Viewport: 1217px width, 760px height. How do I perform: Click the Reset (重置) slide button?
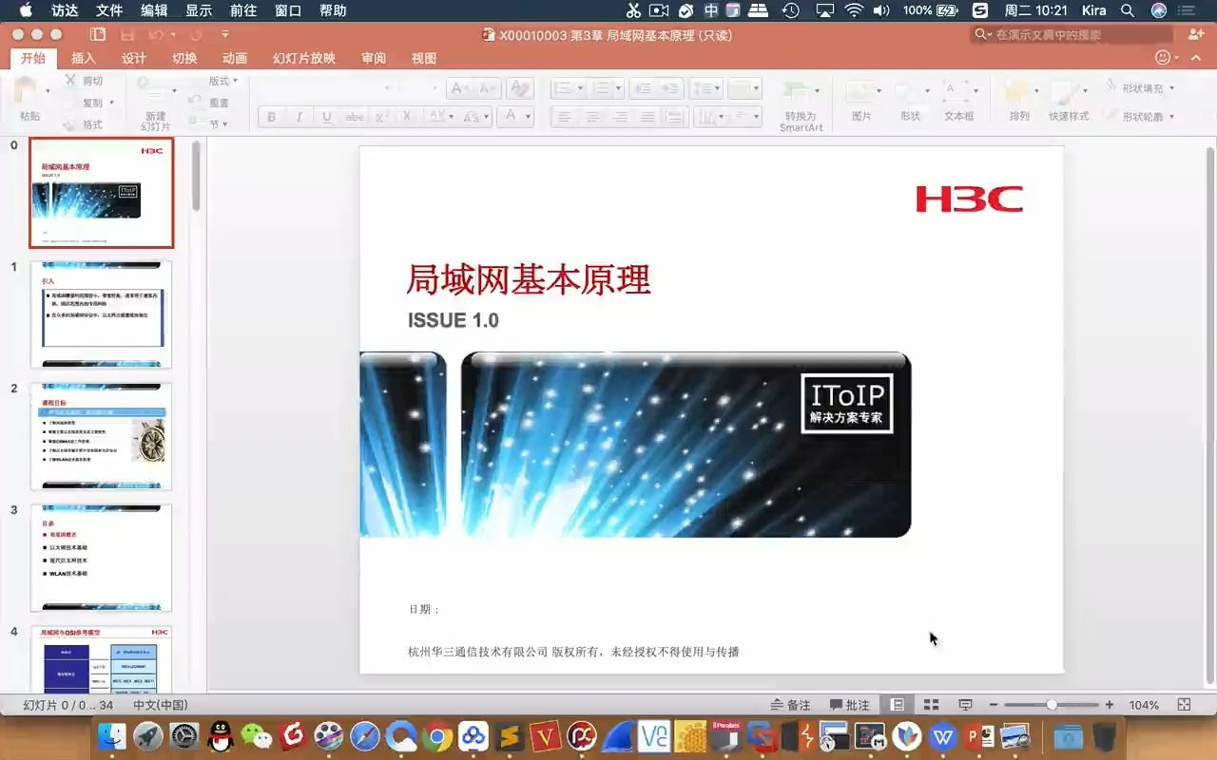point(210,103)
